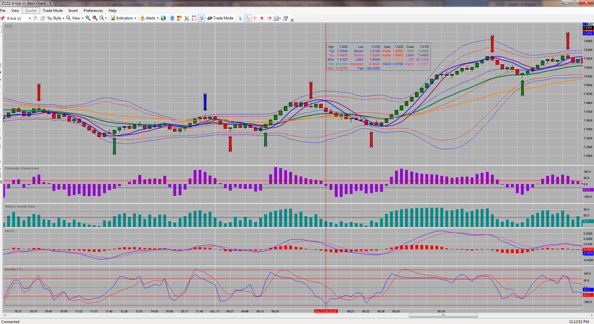The height and width of the screenshot is (324, 594).
Task: Expand the Alerts dropdown arrow
Action: click(x=158, y=18)
